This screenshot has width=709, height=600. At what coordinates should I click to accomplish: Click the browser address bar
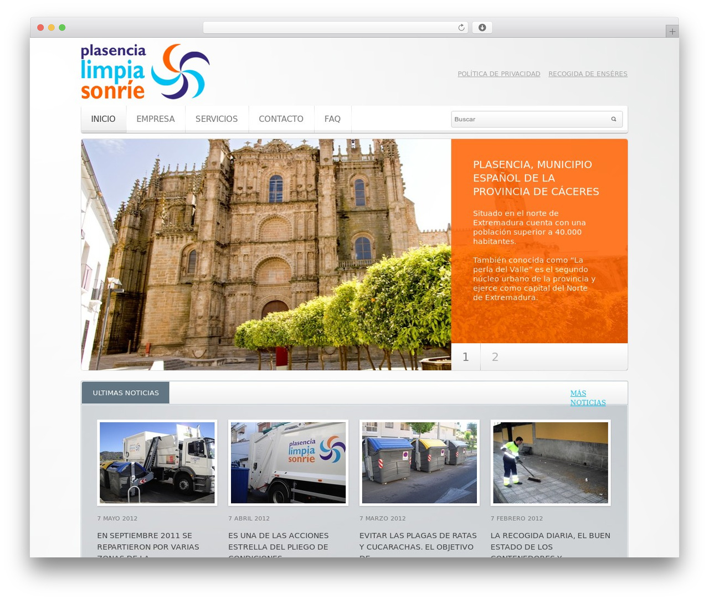(x=336, y=28)
